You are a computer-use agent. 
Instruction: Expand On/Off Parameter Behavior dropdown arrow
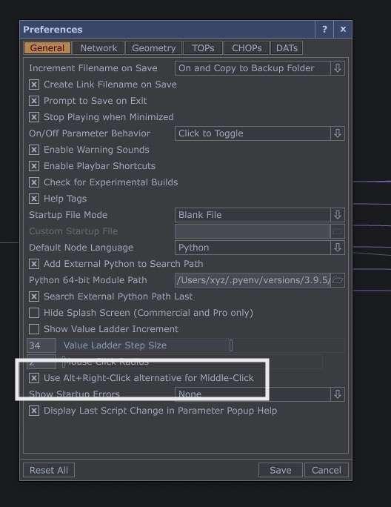click(338, 133)
